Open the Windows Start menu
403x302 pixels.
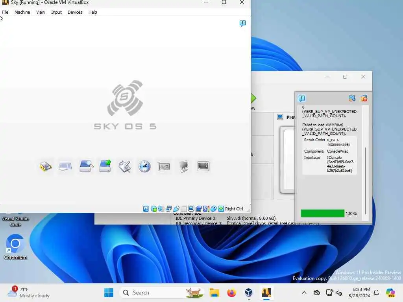click(109, 293)
